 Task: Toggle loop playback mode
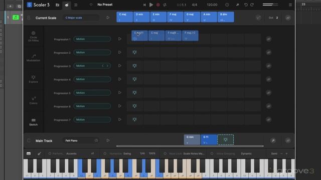[x=165, y=5]
